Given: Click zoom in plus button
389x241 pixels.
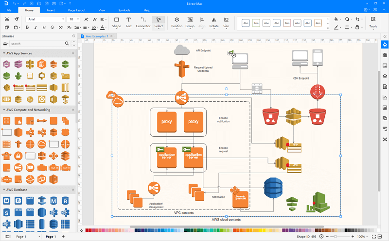Looking at the screenshot, I should (353, 237).
